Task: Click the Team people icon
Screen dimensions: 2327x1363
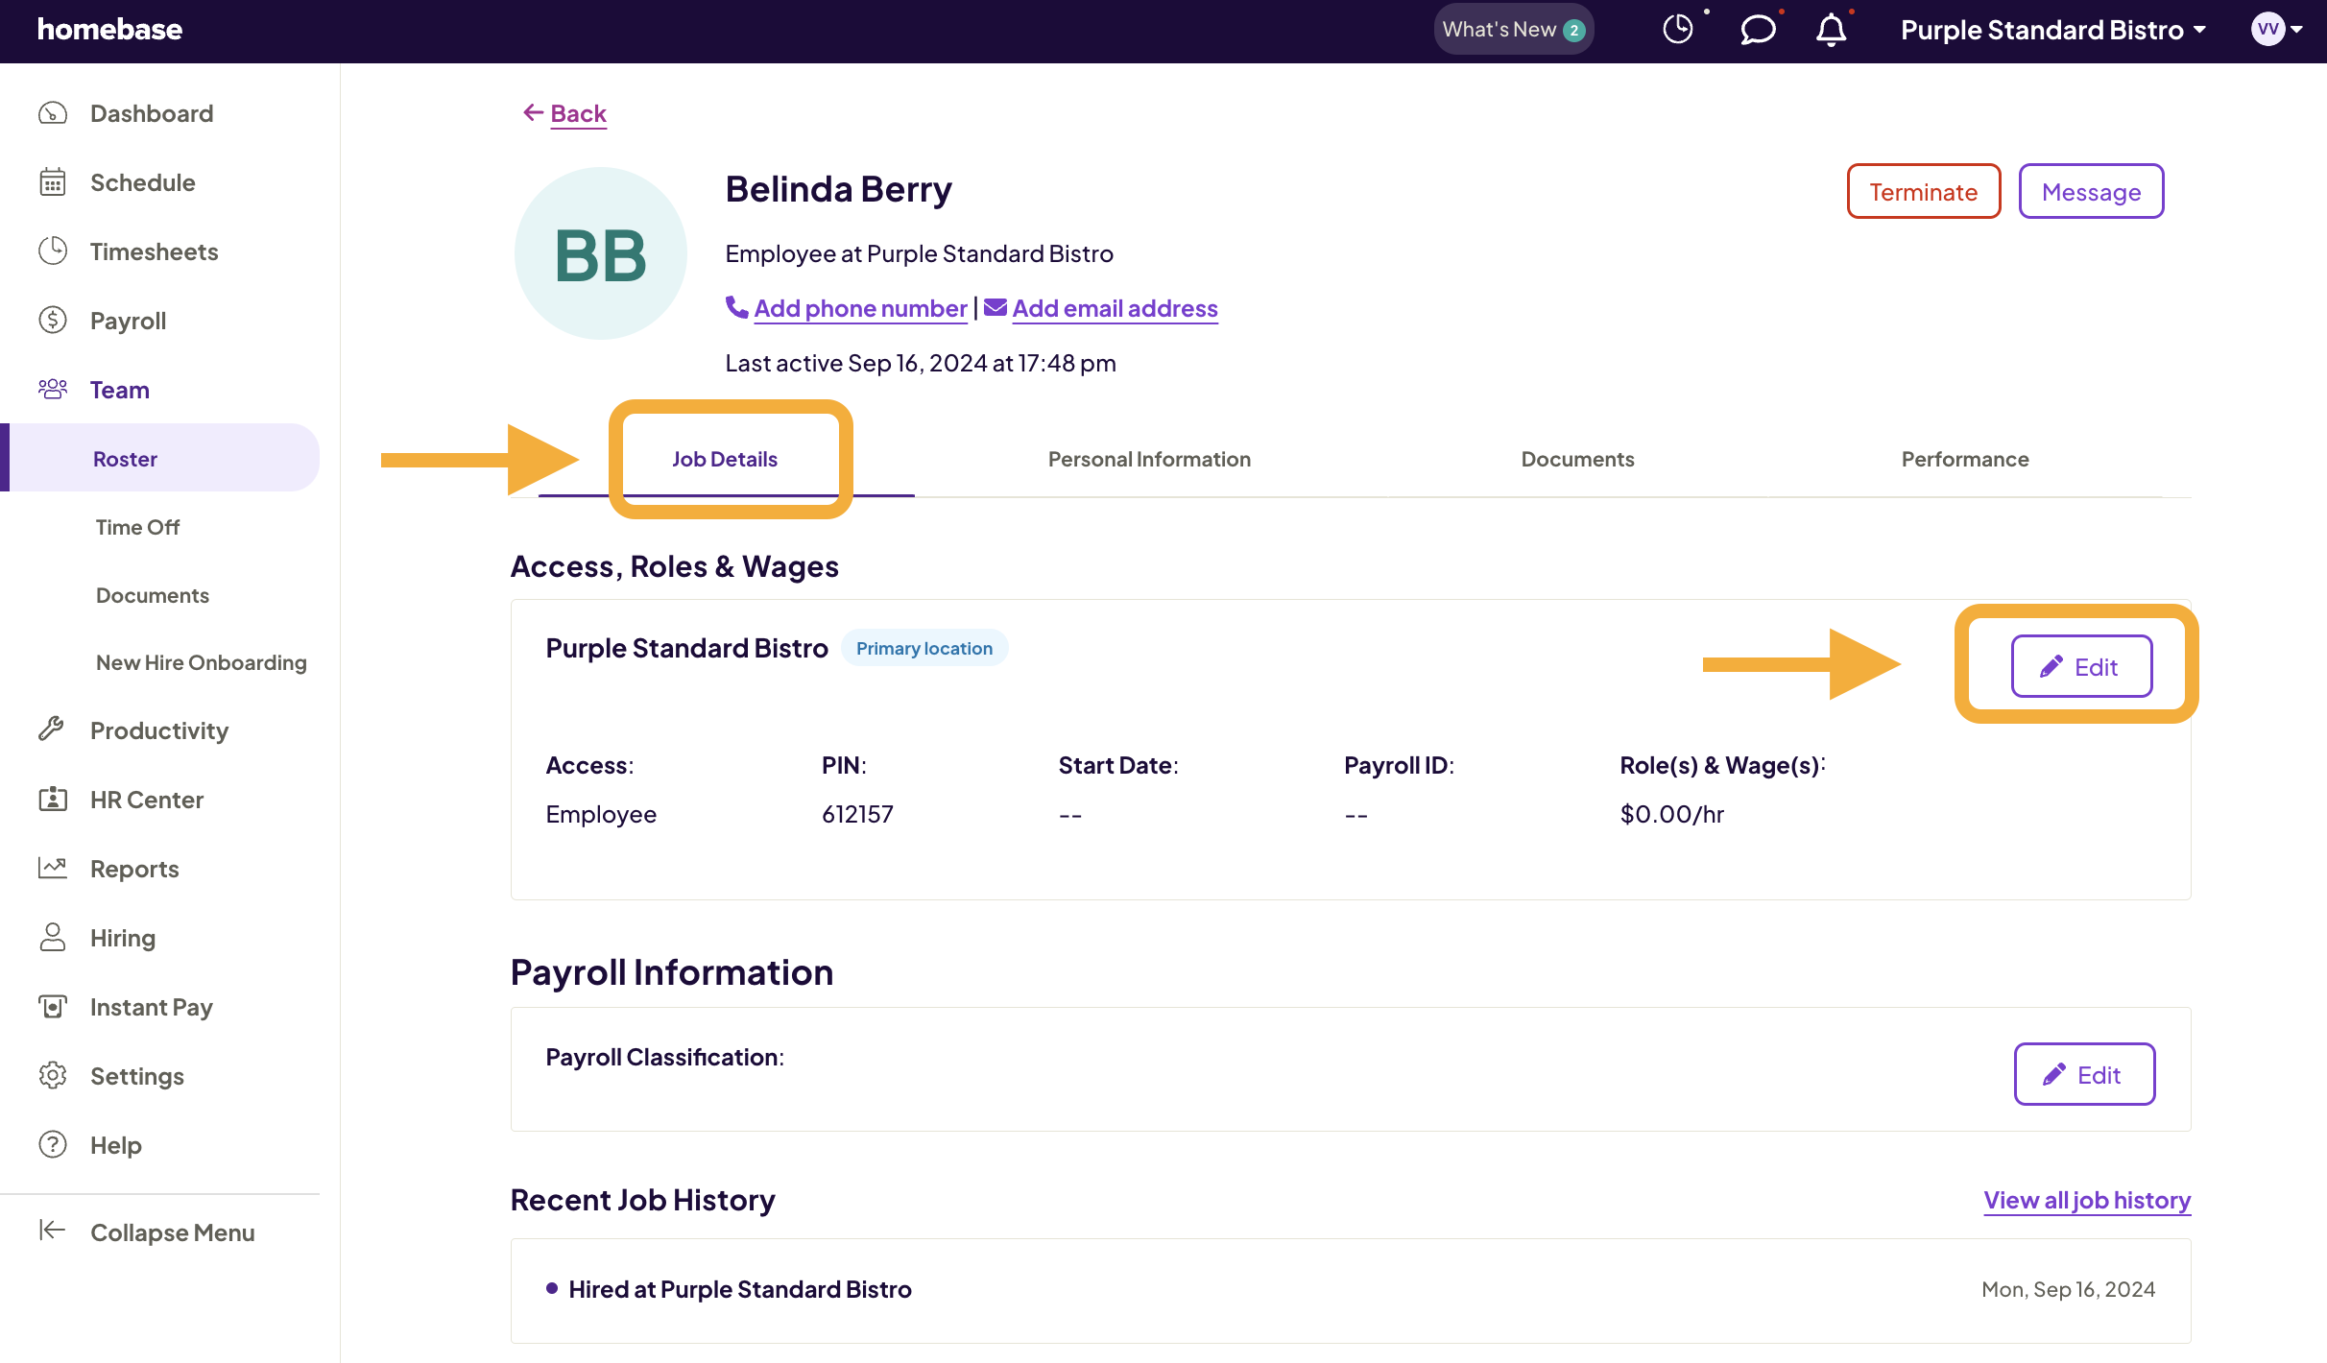Action: coord(53,389)
